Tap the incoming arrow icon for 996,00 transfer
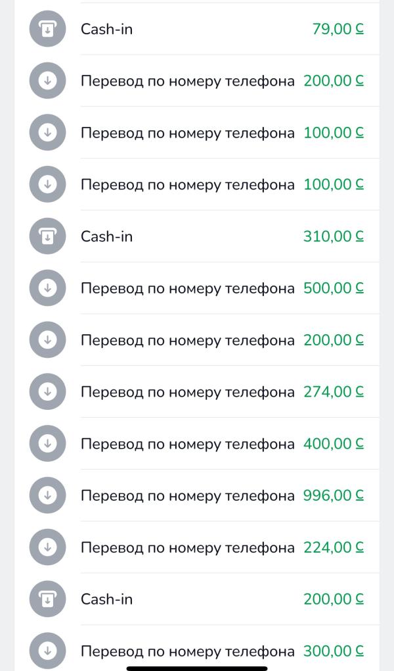The image size is (394, 671). pyautogui.click(x=47, y=495)
